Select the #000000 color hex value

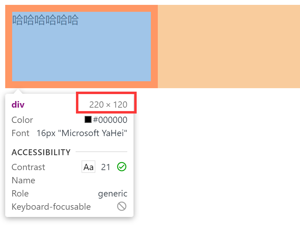(x=110, y=120)
